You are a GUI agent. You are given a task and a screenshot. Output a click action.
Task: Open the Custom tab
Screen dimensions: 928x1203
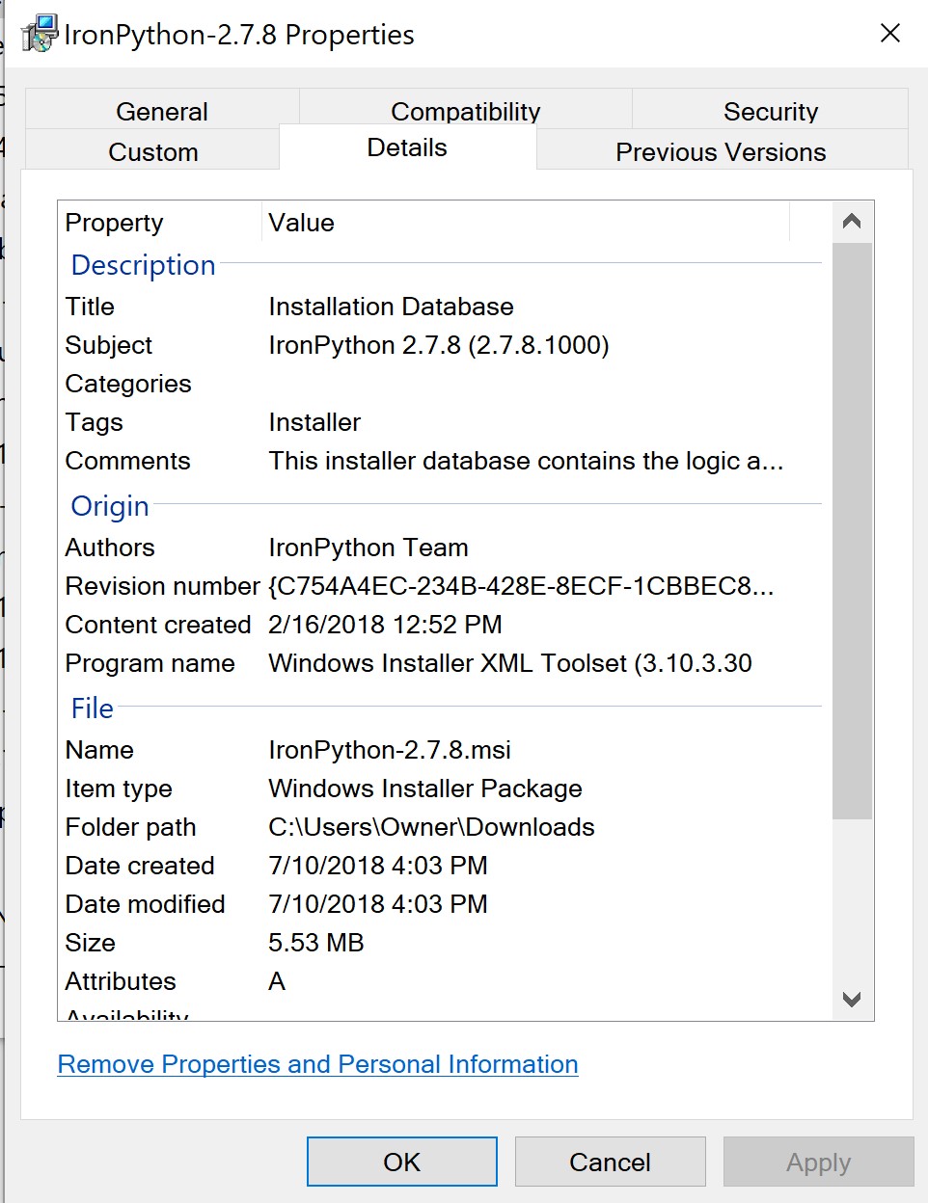click(x=152, y=150)
